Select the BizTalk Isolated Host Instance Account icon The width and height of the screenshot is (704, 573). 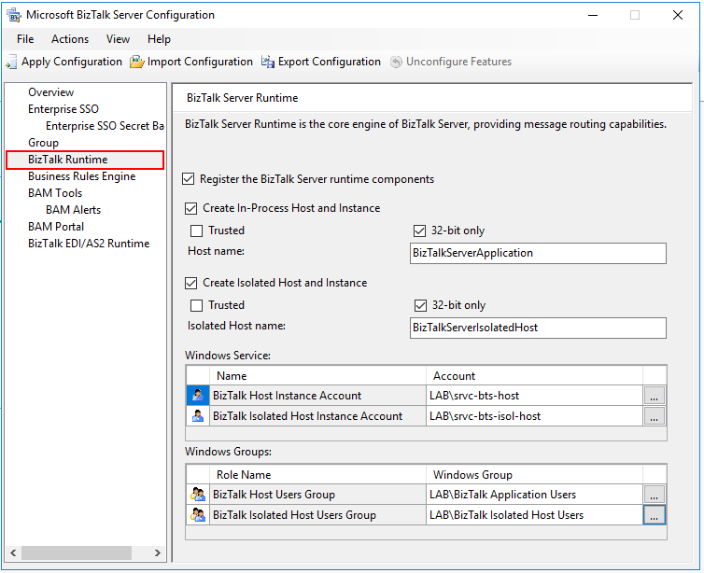point(198,416)
